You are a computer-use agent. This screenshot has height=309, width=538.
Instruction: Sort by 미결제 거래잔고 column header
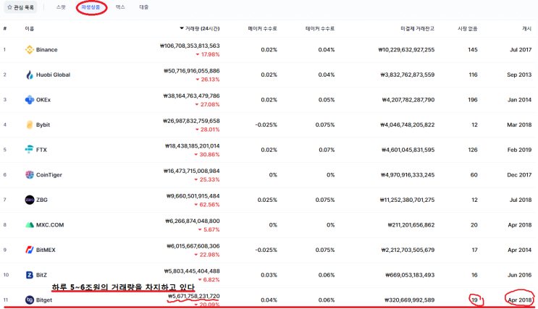coord(417,28)
